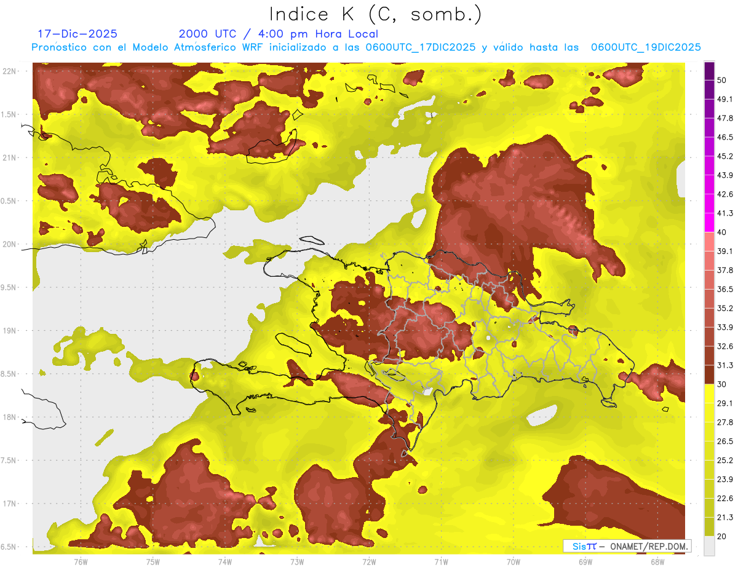
Task: Click the colorbar value "49.1"
Action: tap(725, 99)
